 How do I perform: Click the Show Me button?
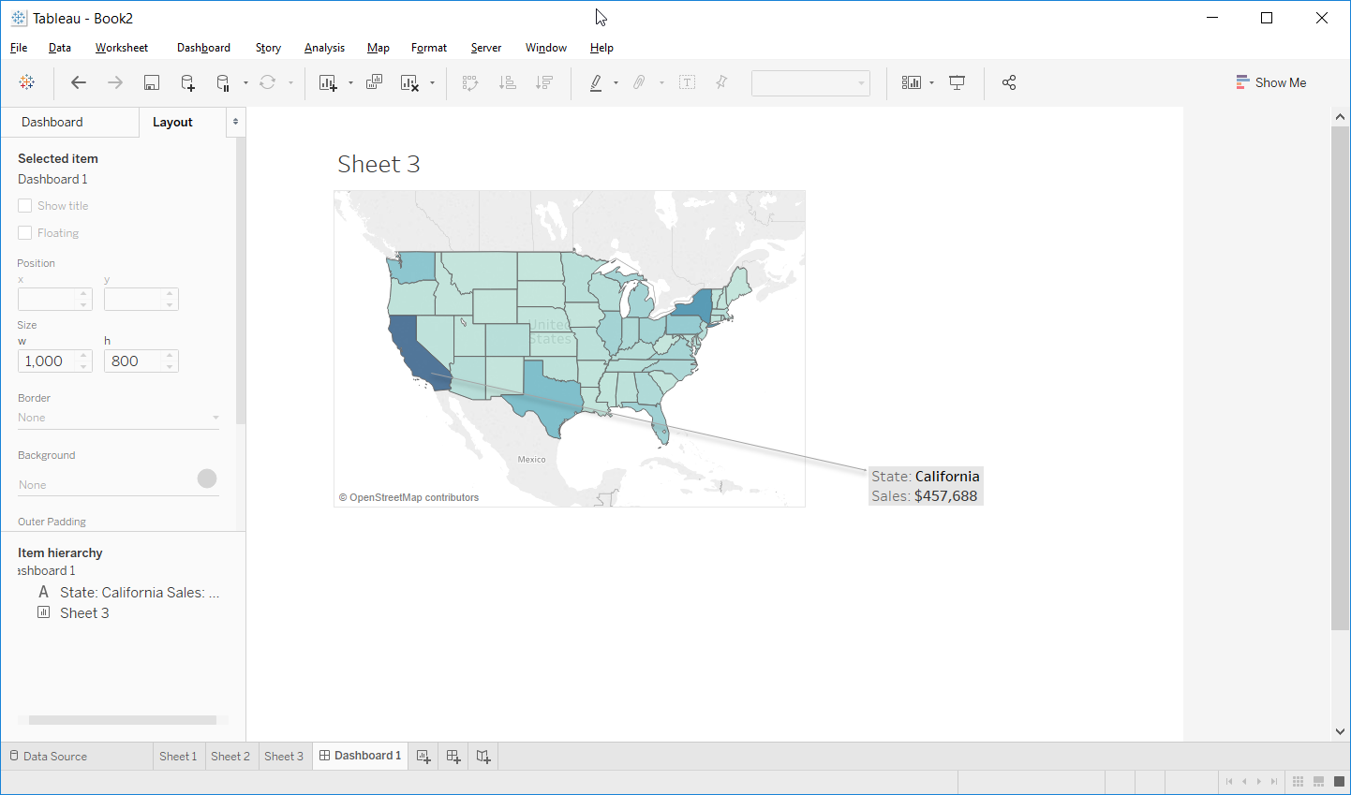coord(1271,82)
